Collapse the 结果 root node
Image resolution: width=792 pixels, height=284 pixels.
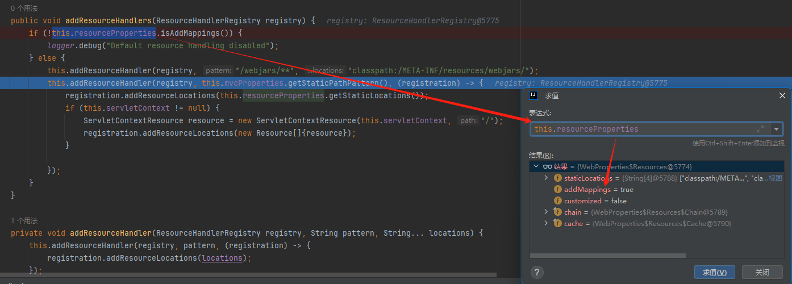click(536, 166)
